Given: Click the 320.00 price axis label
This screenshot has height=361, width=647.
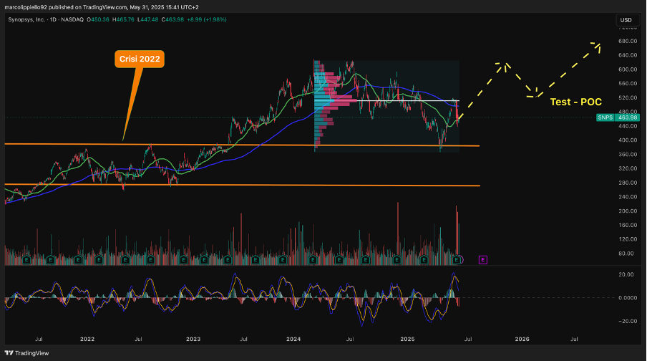Looking at the screenshot, I should [628, 168].
